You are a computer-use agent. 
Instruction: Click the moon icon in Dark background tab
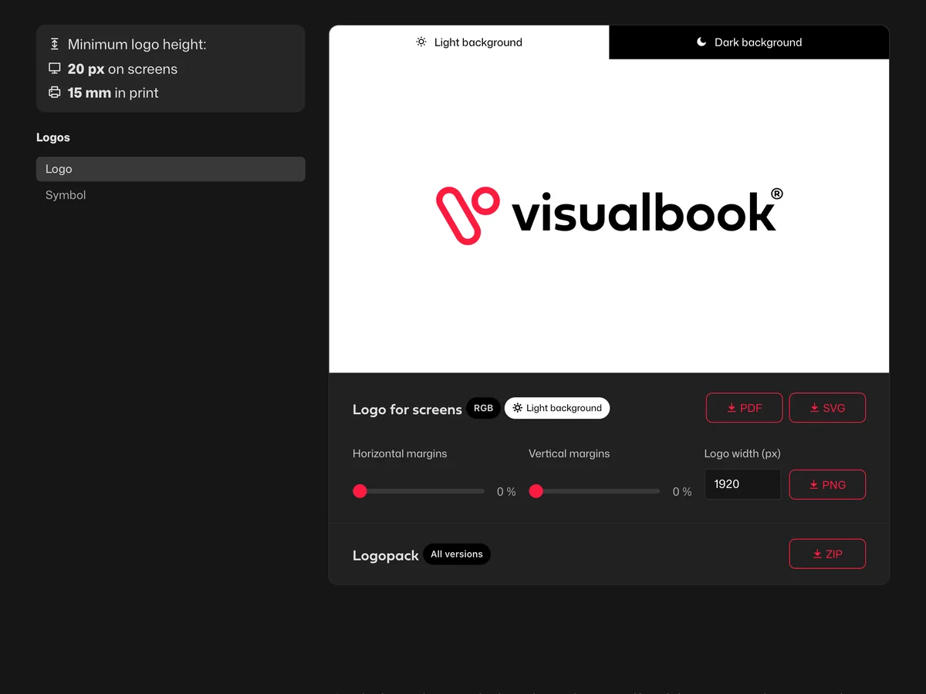click(701, 42)
